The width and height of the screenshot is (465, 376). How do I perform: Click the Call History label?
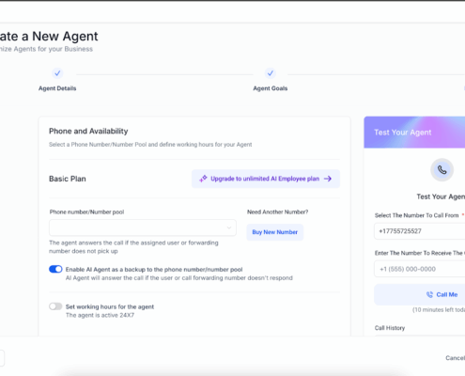tap(390, 328)
